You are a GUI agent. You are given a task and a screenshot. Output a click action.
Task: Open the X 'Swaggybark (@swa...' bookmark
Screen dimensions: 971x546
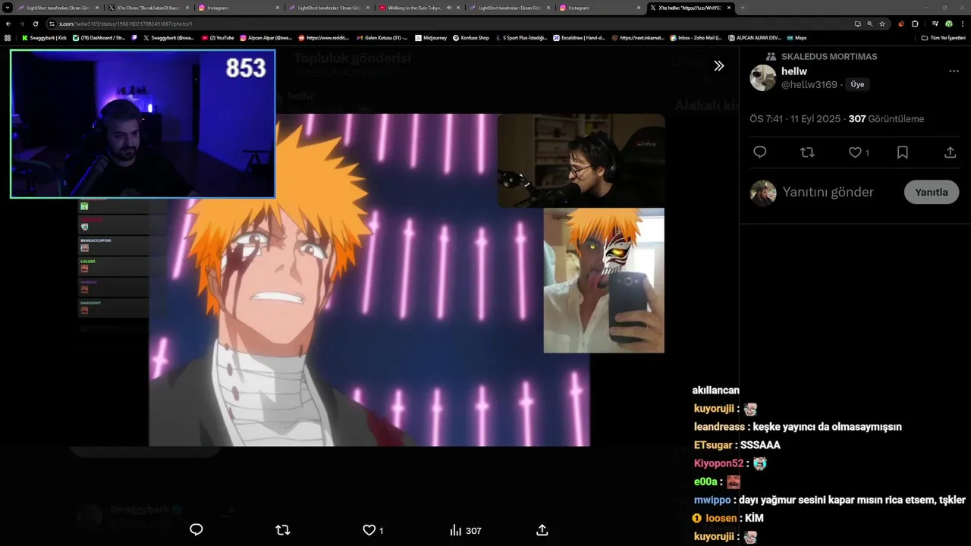(169, 37)
